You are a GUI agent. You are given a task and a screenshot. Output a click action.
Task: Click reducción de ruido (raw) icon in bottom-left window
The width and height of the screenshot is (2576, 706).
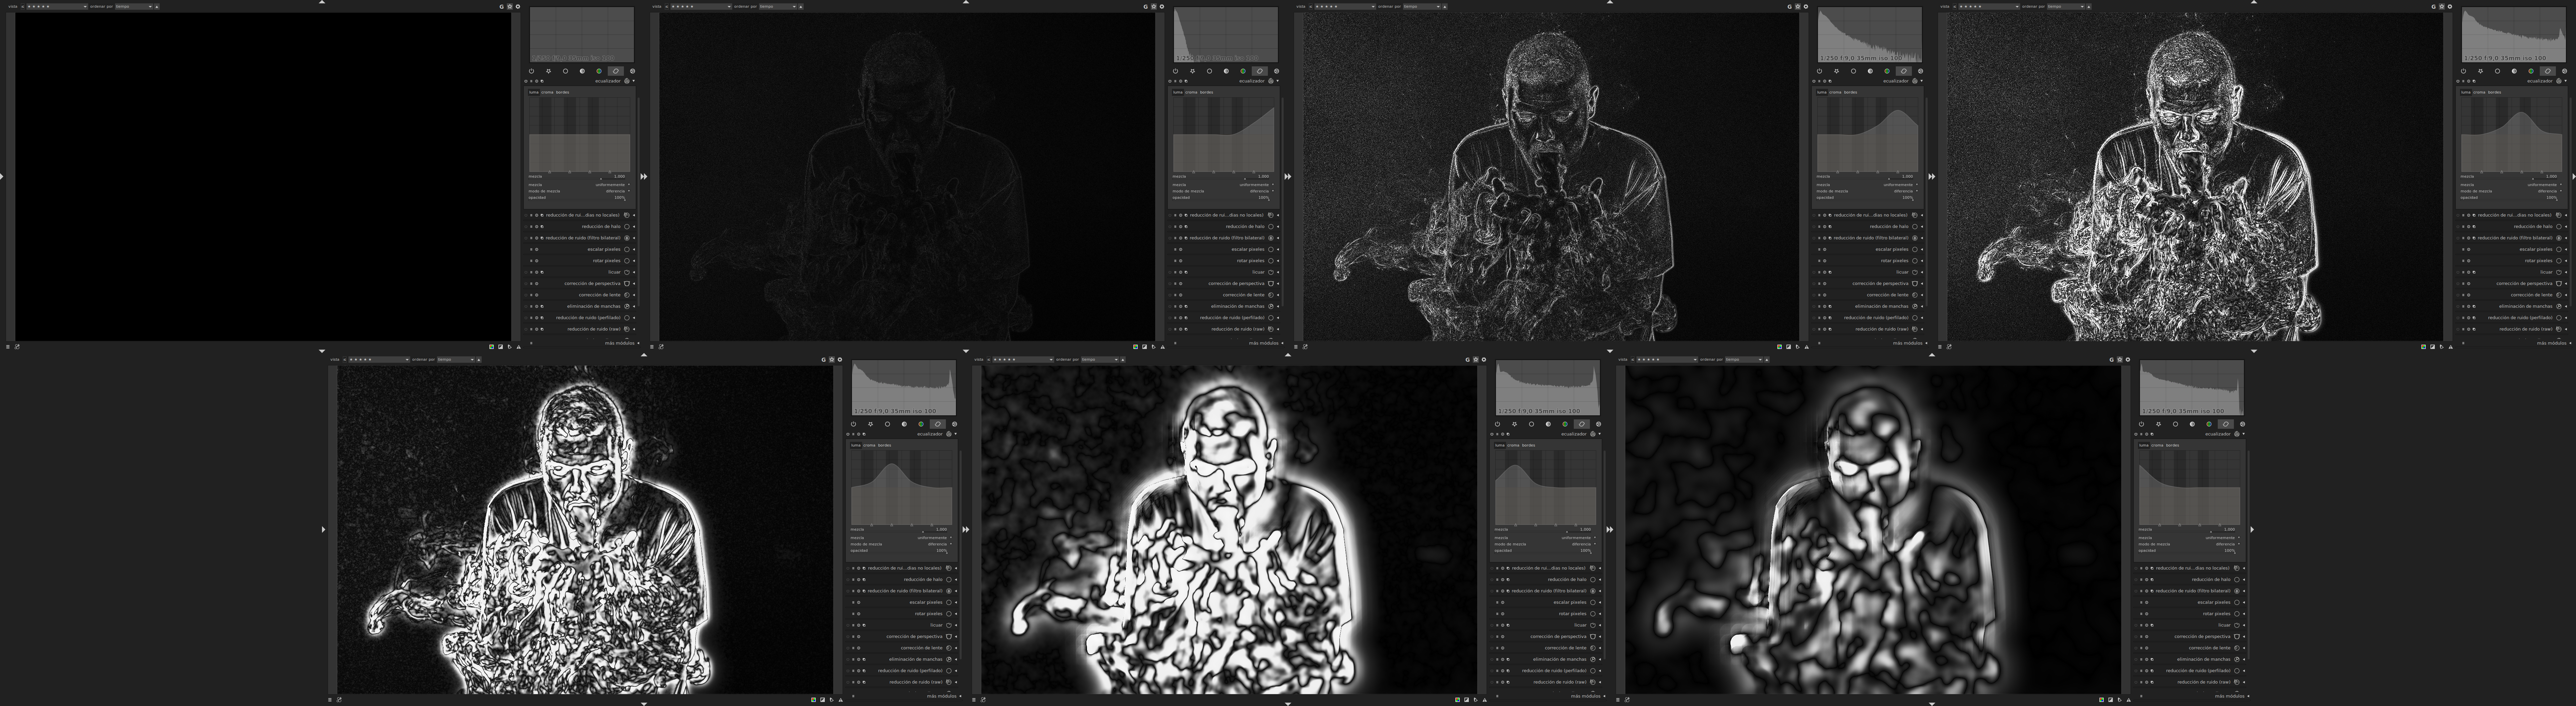point(949,682)
